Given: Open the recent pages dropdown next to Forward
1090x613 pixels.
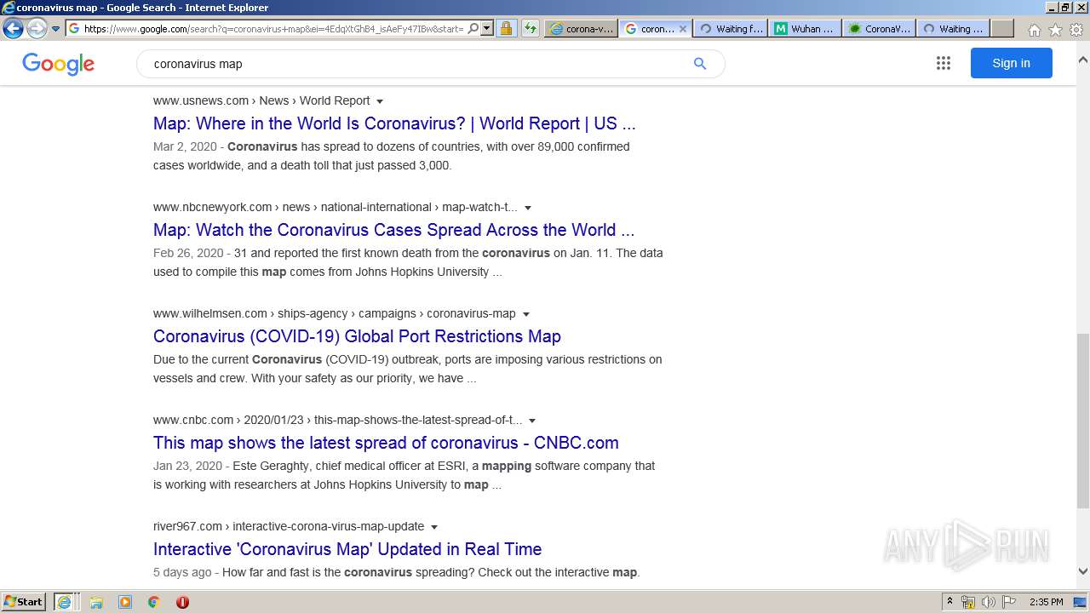Looking at the screenshot, I should point(56,28).
